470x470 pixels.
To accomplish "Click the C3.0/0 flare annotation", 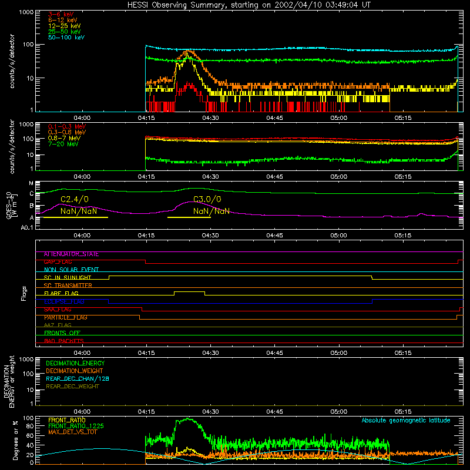I will [207, 199].
